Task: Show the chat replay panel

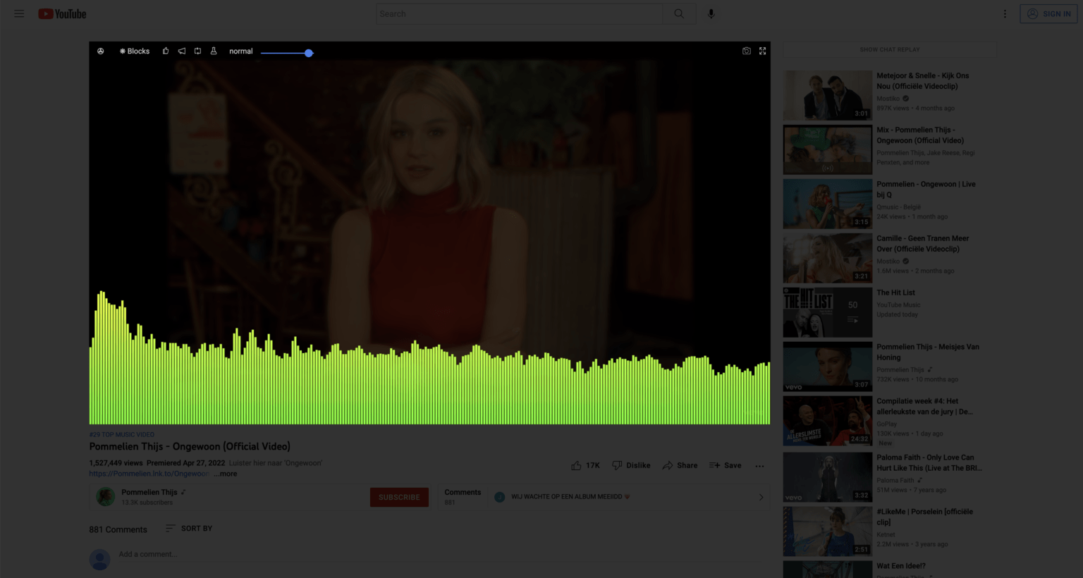Action: pos(889,49)
